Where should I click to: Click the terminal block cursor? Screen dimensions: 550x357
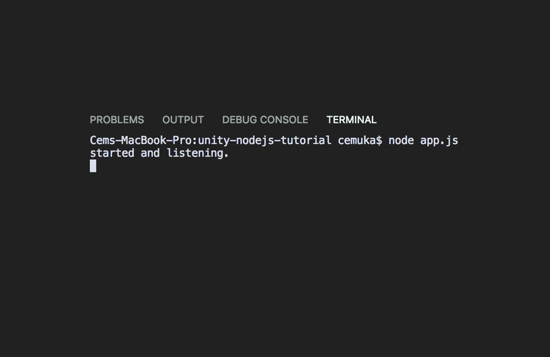tap(93, 165)
